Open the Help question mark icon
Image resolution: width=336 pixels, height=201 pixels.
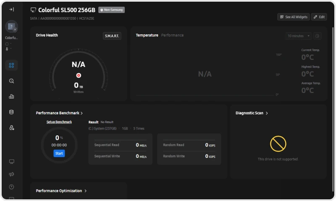[x=12, y=187]
